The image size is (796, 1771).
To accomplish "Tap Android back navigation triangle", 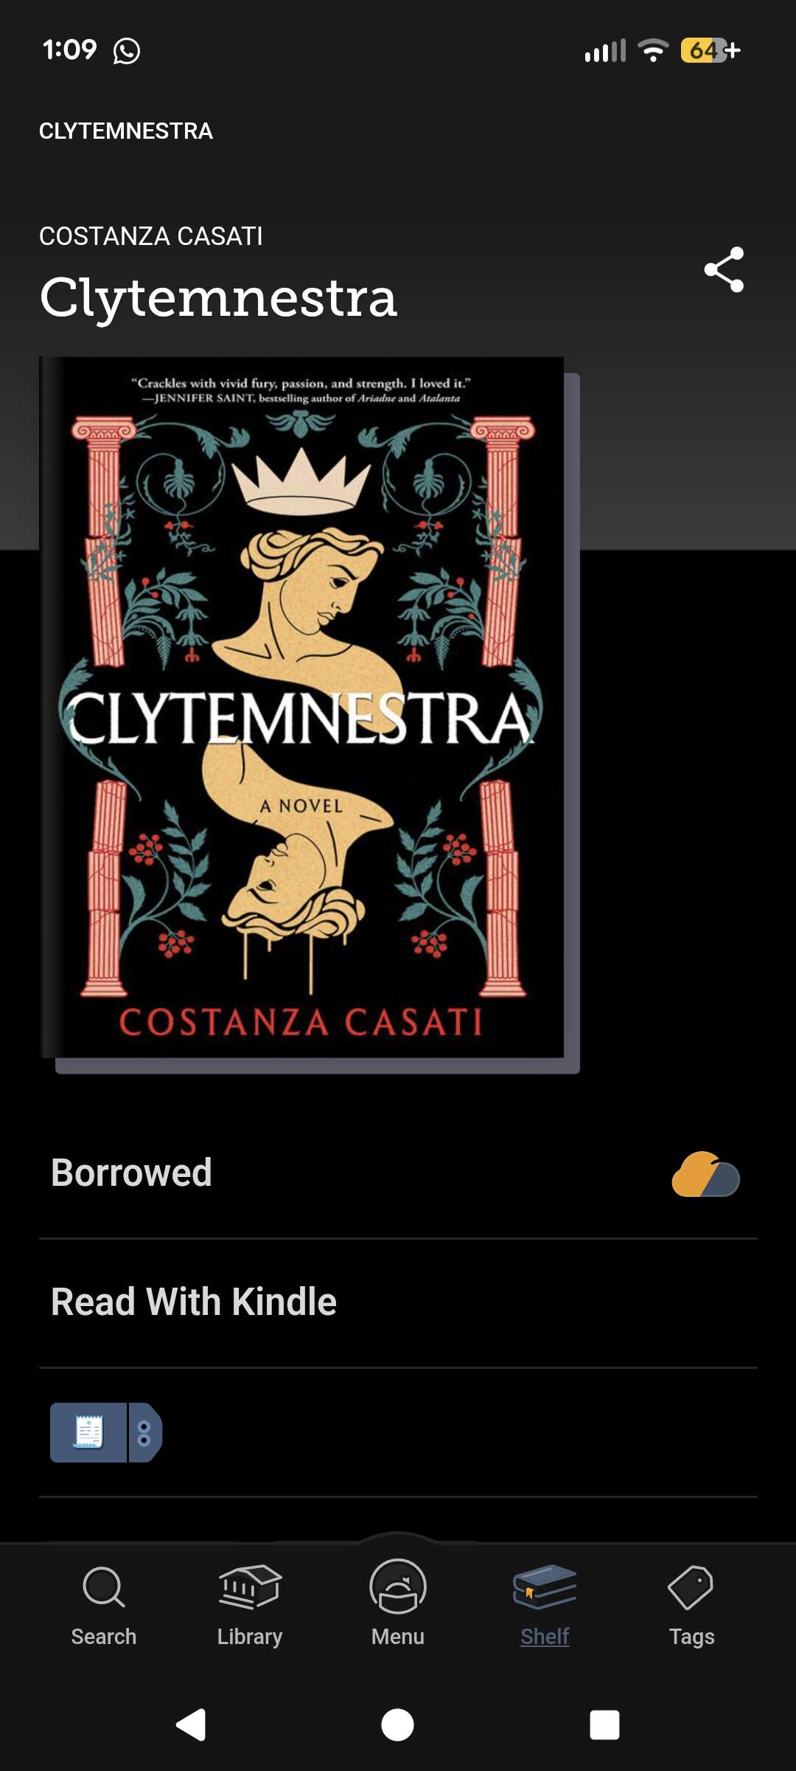I will pyautogui.click(x=191, y=1725).
